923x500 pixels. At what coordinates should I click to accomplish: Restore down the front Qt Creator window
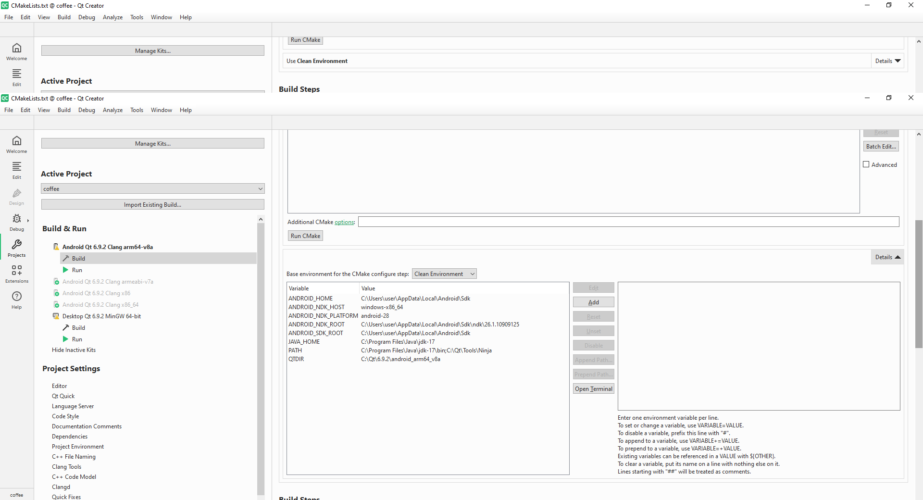(889, 98)
